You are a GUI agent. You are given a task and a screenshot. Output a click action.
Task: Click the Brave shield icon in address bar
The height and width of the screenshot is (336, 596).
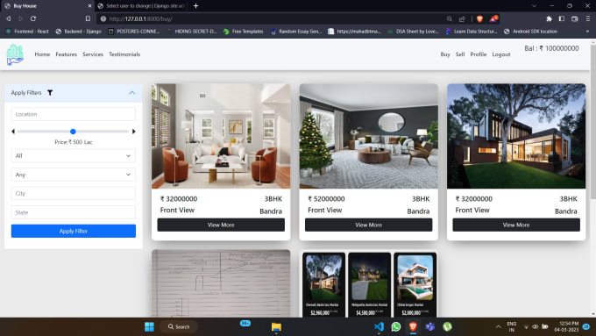[479, 18]
